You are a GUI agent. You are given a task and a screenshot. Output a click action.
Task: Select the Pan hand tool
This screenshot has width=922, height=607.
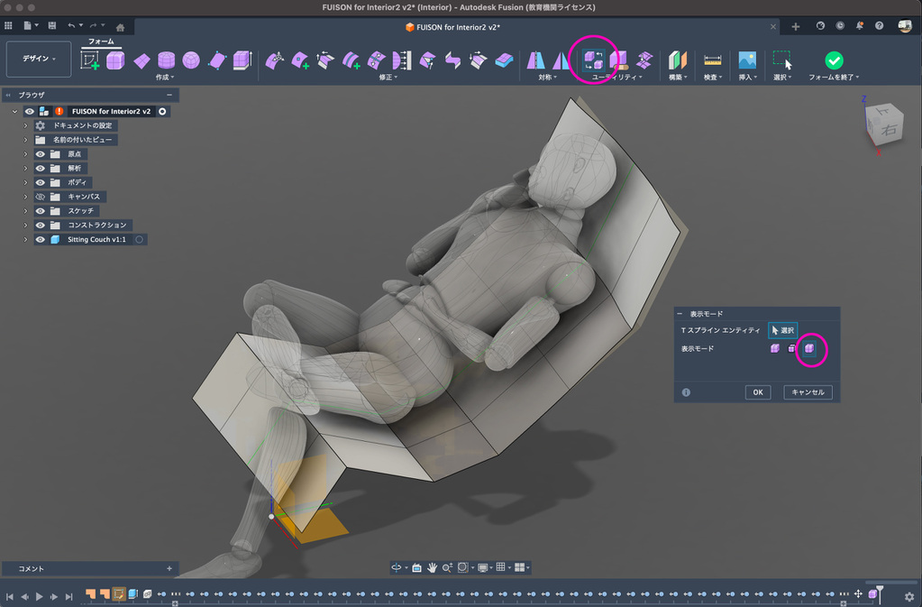[x=433, y=567]
